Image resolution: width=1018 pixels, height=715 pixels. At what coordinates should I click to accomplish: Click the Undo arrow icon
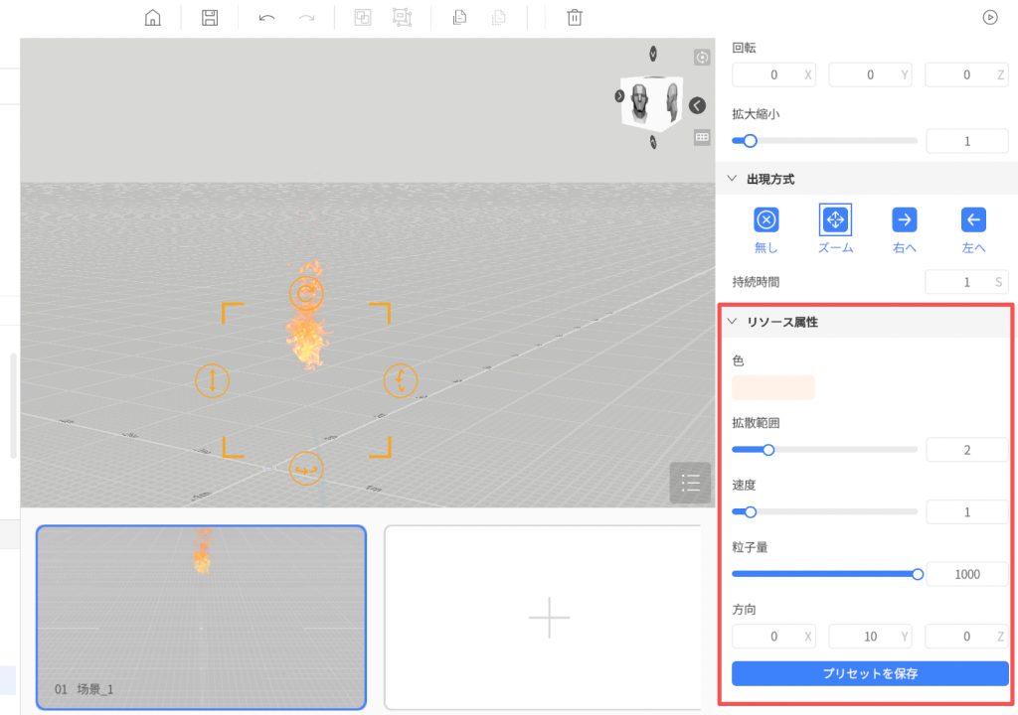pos(266,17)
